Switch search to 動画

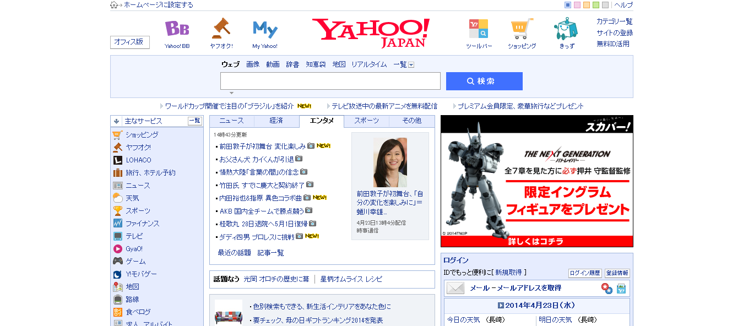(x=273, y=64)
